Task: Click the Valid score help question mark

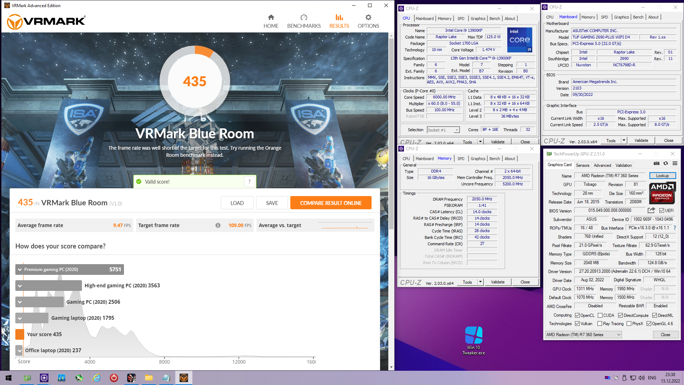Action: coord(249,181)
